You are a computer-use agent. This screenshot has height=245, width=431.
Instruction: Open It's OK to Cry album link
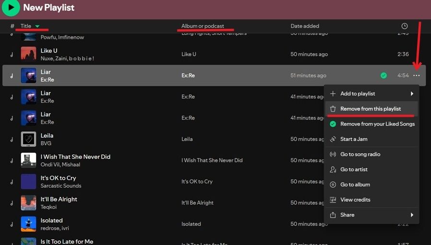point(197,182)
